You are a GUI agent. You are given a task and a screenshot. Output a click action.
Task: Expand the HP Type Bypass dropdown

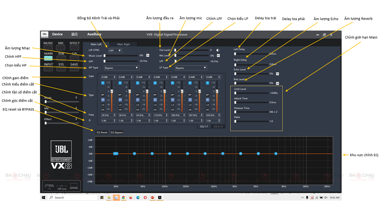[122, 68]
